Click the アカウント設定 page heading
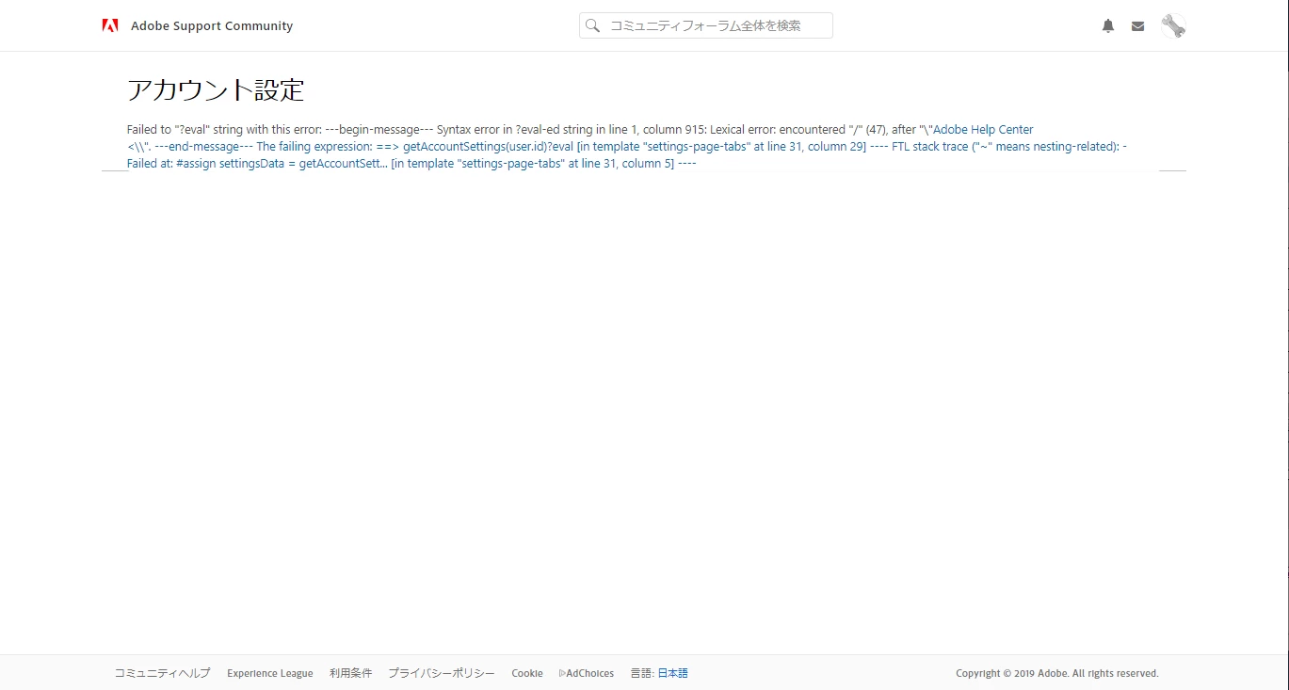The width and height of the screenshot is (1289, 690). [216, 90]
